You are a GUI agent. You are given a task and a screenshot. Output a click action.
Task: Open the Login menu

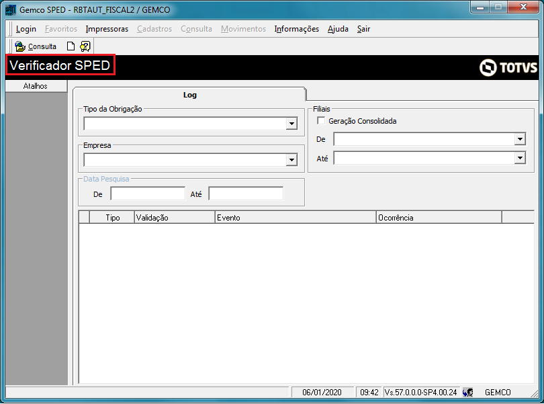26,29
